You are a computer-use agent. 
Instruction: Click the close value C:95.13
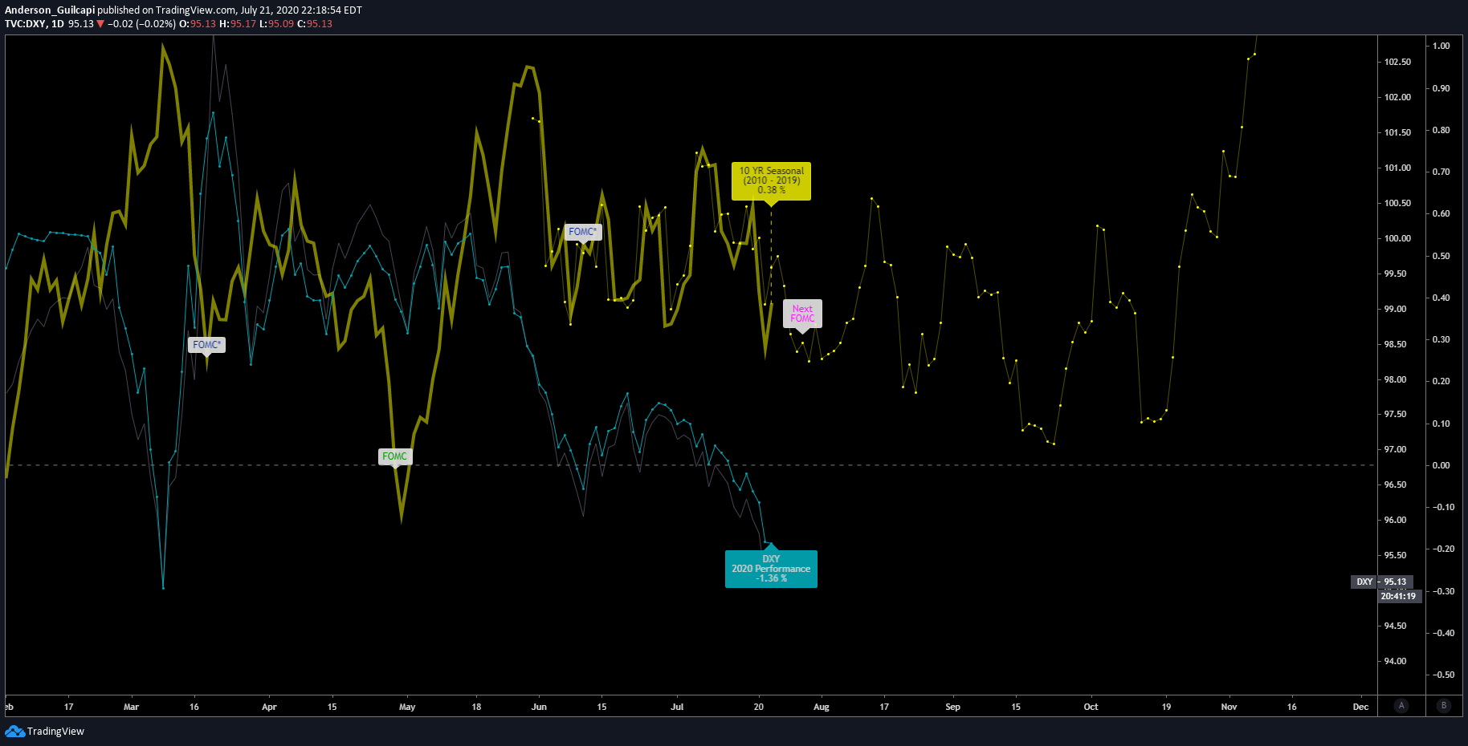[315, 24]
